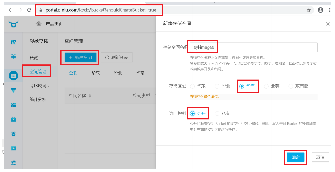335x172 pixels.
Task: Bookmark page with star icon
Action: coord(309,10)
